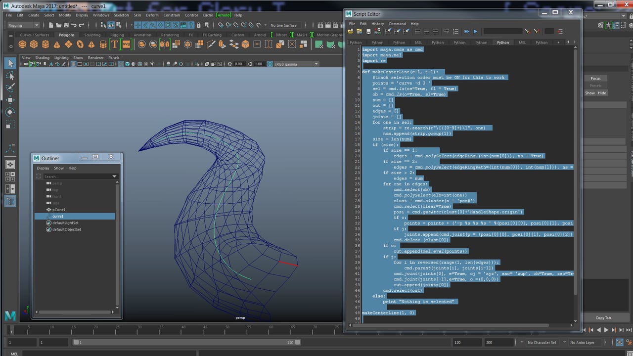Click the playback end time field 120
This screenshot has height=356, width=633.
[x=465, y=342]
